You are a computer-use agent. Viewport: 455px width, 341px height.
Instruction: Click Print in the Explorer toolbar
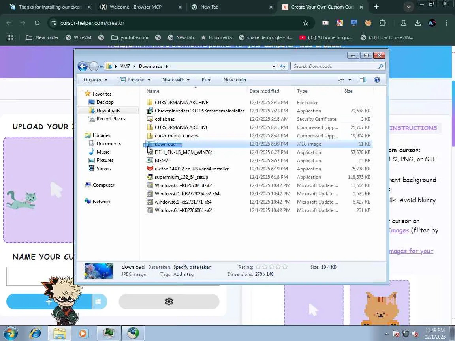[207, 80]
